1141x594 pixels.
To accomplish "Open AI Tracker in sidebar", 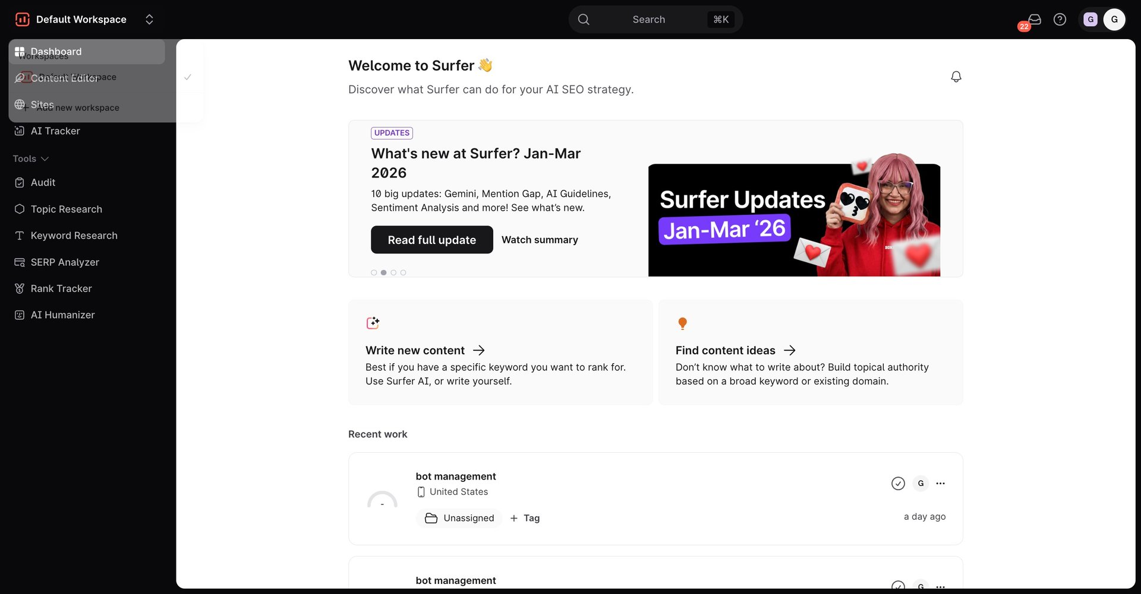I will [x=55, y=131].
